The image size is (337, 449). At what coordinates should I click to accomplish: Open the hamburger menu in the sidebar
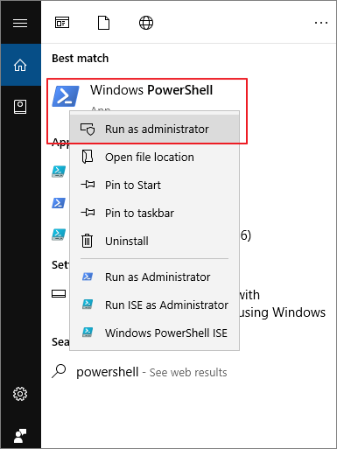[20, 23]
